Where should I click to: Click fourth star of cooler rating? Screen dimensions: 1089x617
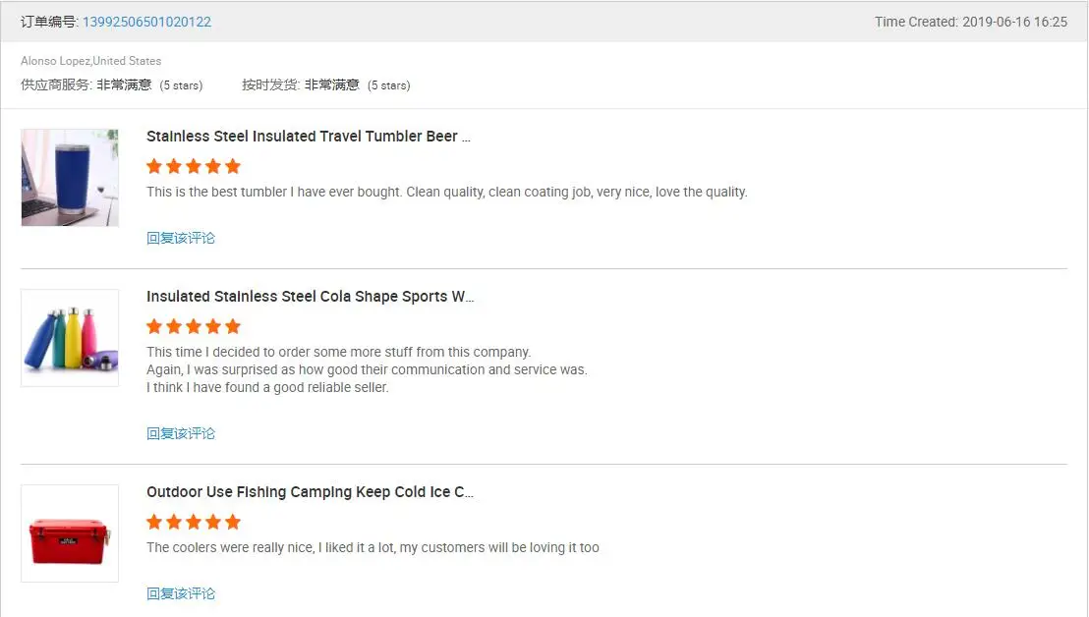(x=213, y=522)
